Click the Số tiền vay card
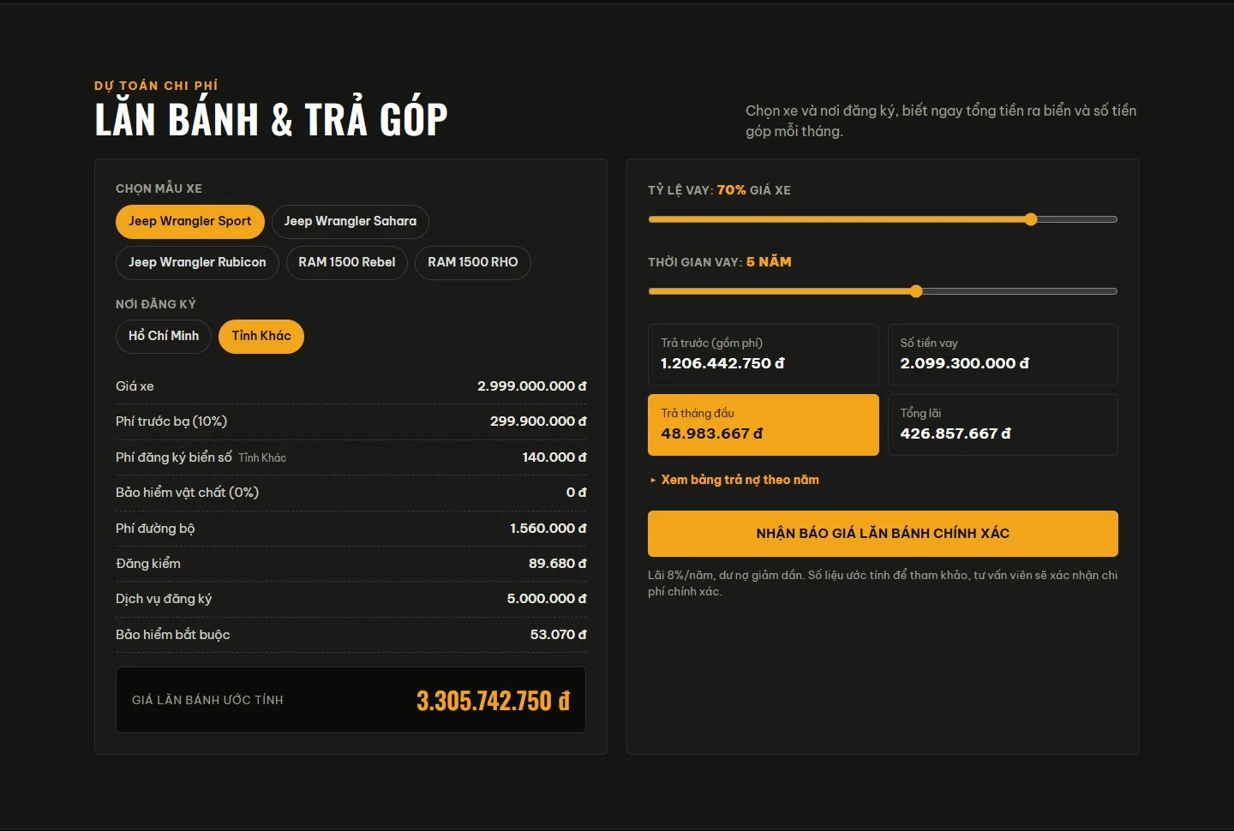 pyautogui.click(x=1003, y=355)
